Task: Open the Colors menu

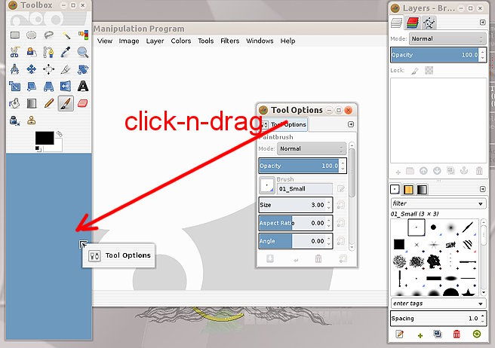Action: pos(181,41)
